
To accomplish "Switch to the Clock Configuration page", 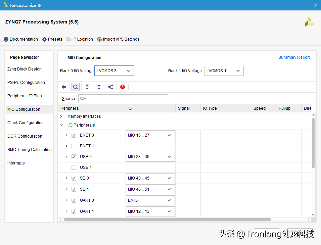I will [26, 122].
